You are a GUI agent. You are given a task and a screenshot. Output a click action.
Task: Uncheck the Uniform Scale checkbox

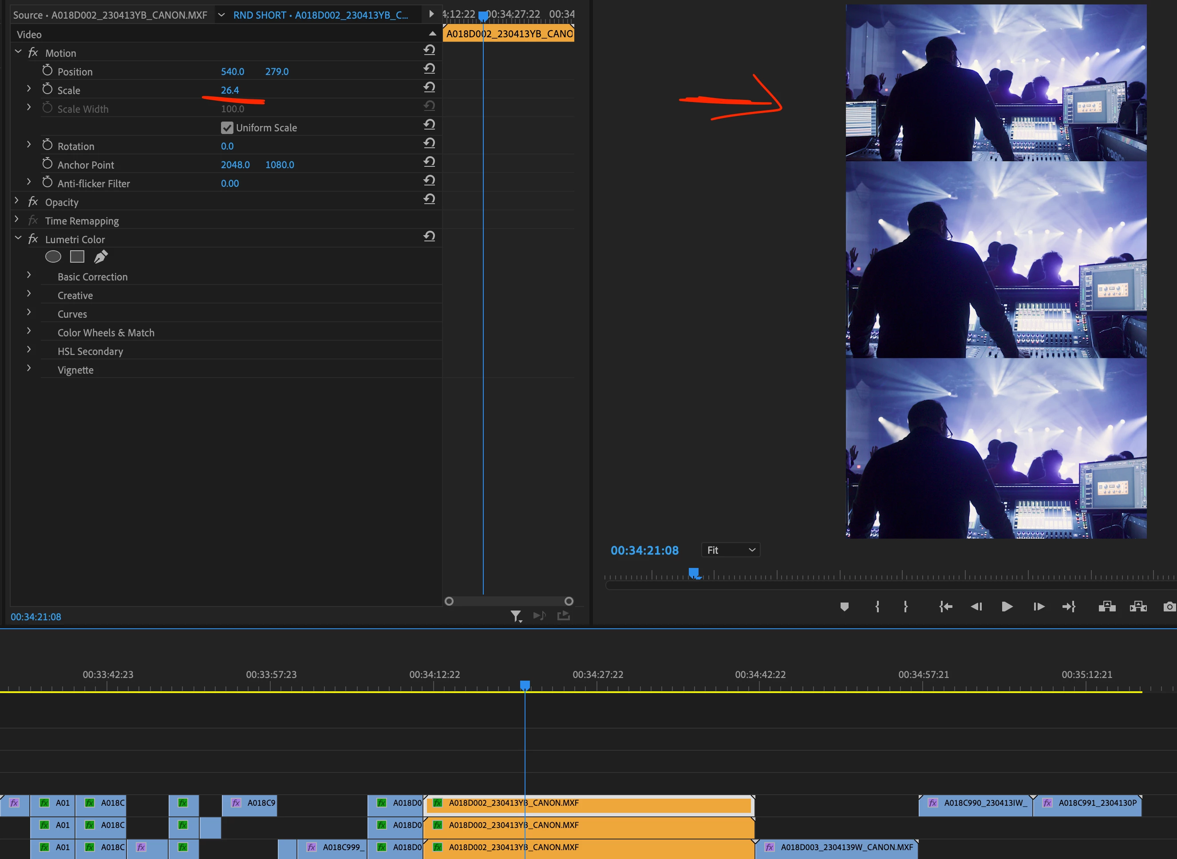click(227, 127)
